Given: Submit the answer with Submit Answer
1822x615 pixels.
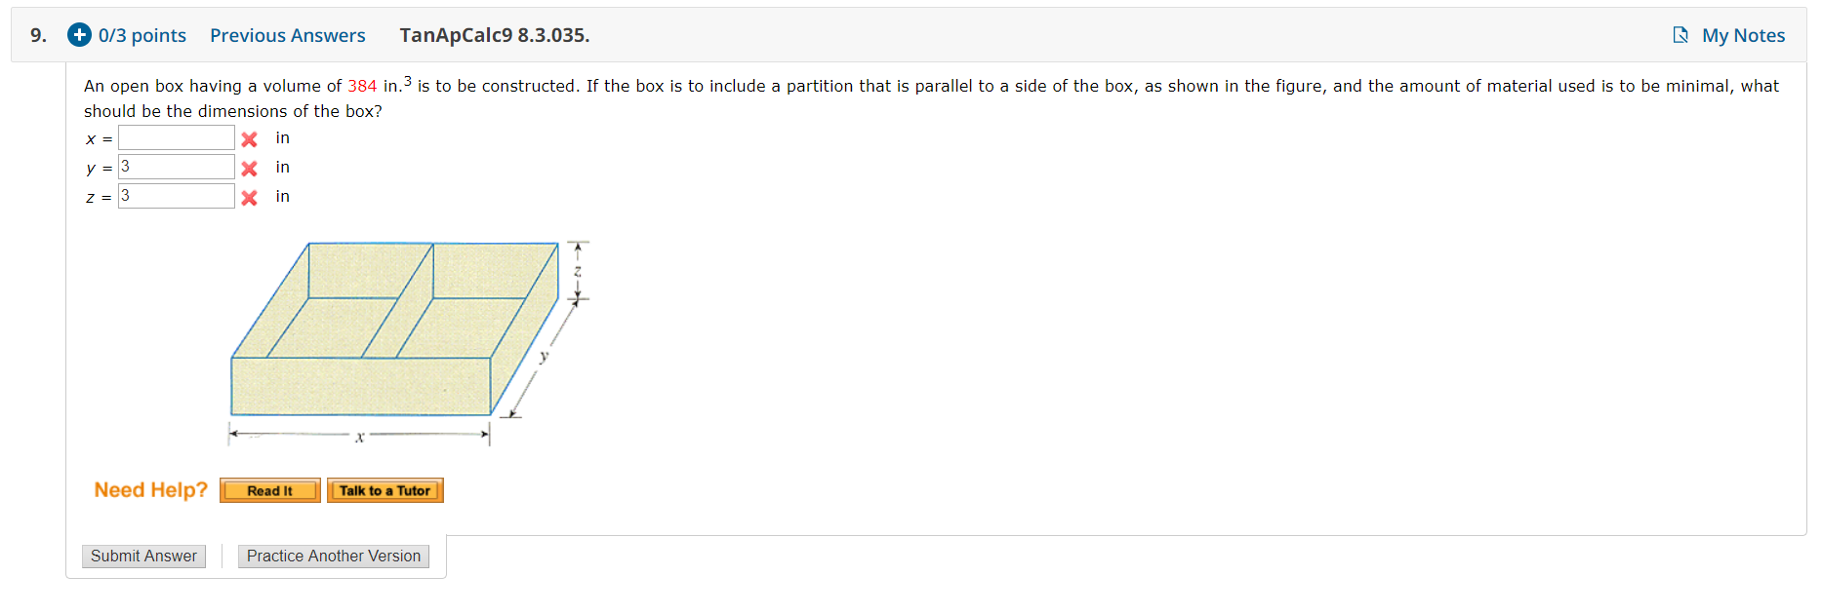Looking at the screenshot, I should [x=142, y=556].
